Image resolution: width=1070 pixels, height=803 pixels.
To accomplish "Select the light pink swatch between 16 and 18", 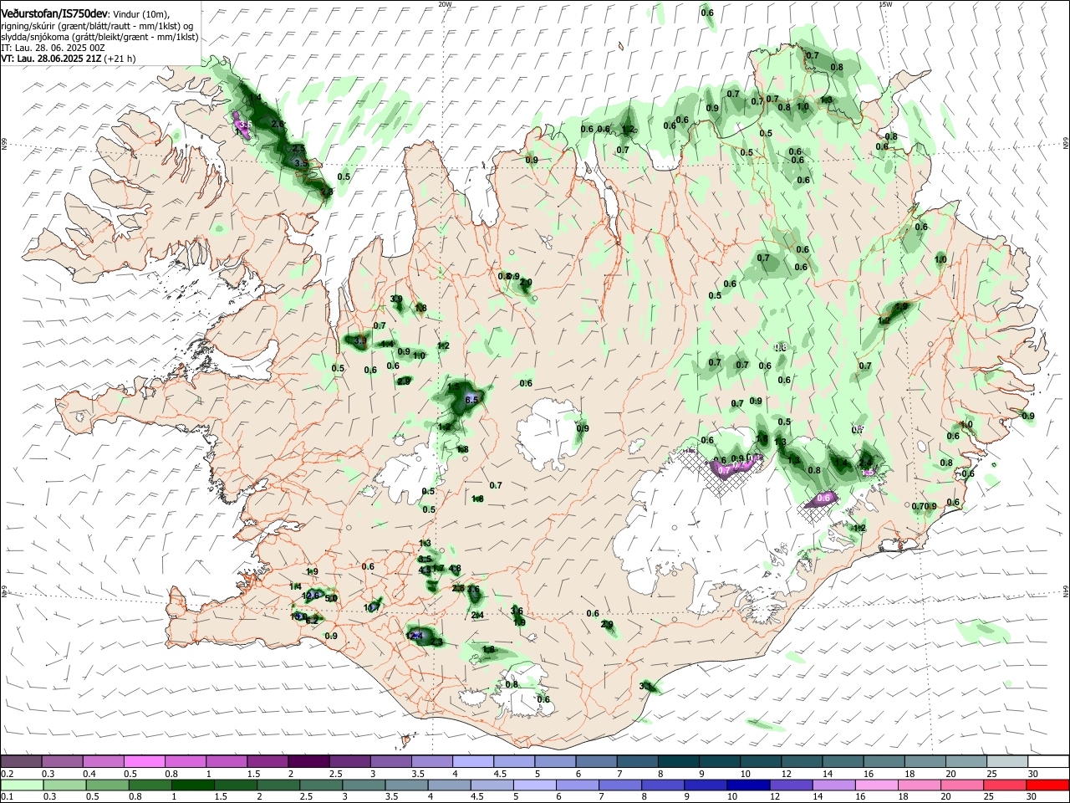I will [x=878, y=785].
